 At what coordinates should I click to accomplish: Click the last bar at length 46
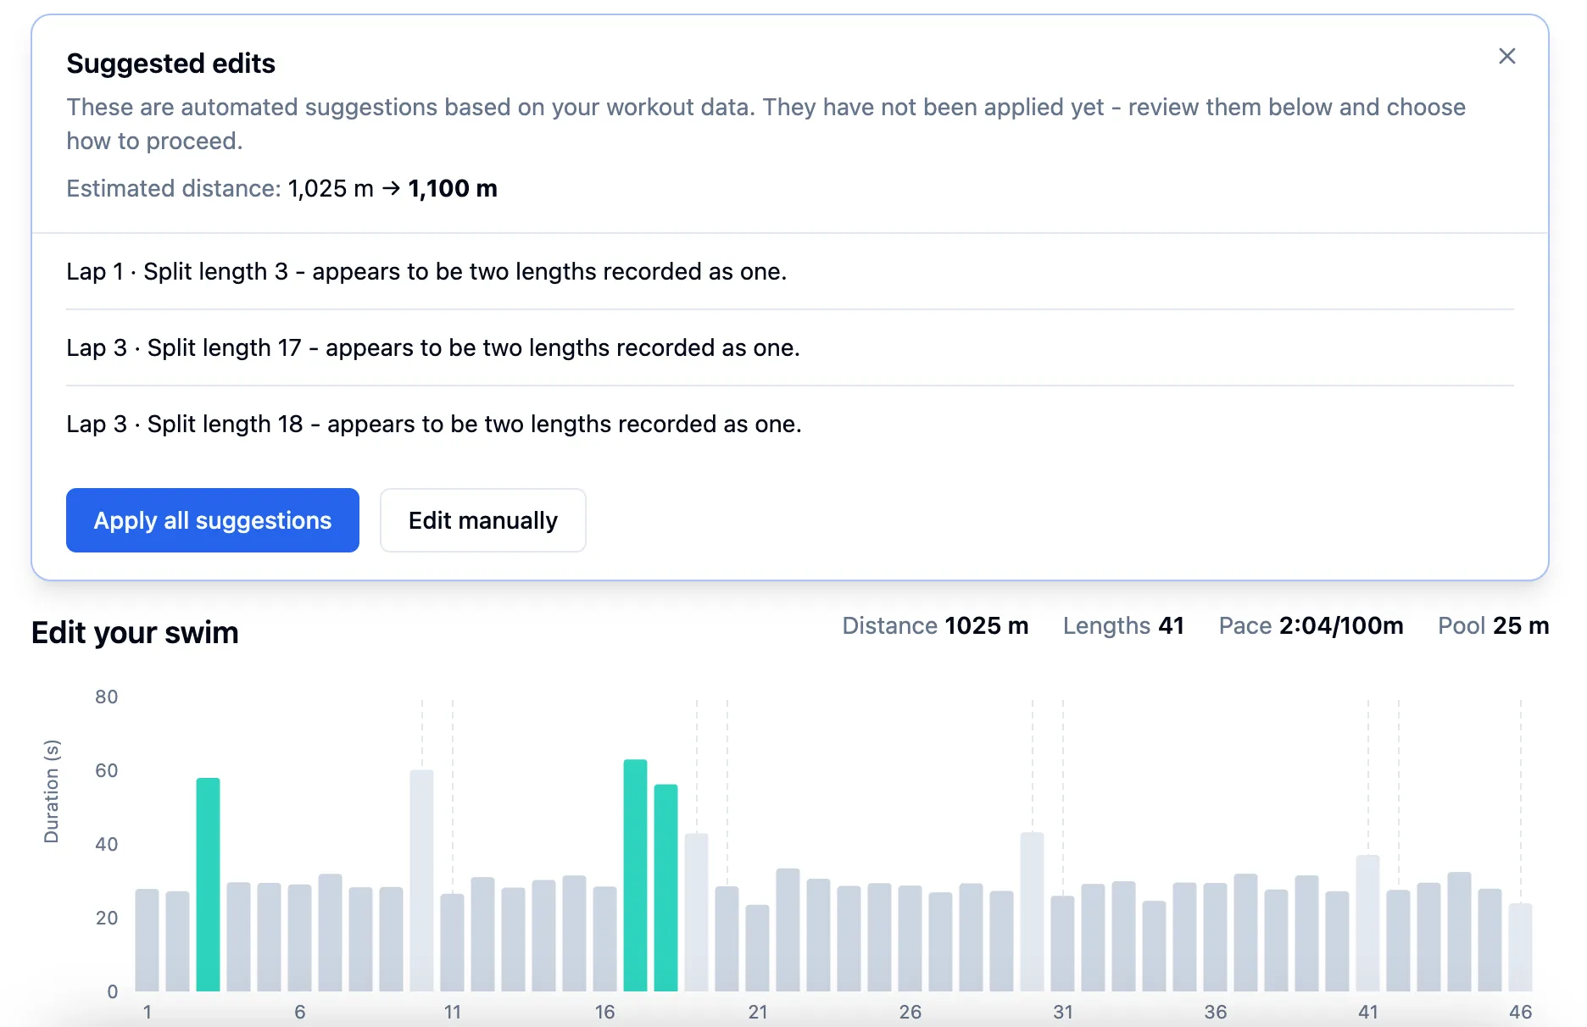pyautogui.click(x=1520, y=947)
